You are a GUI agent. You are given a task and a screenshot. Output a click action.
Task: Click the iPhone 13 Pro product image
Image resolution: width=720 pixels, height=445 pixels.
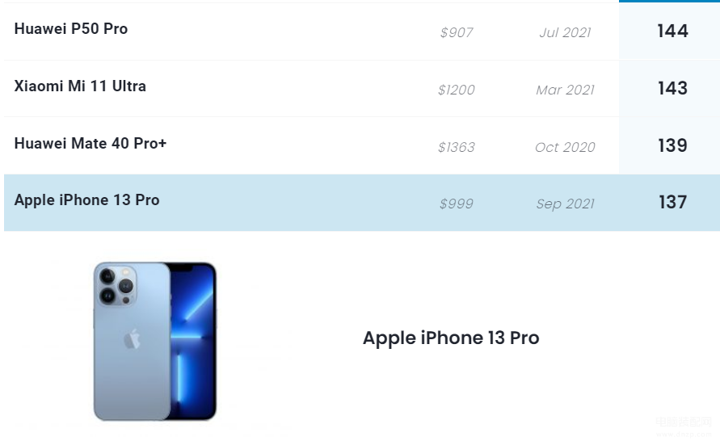(154, 341)
